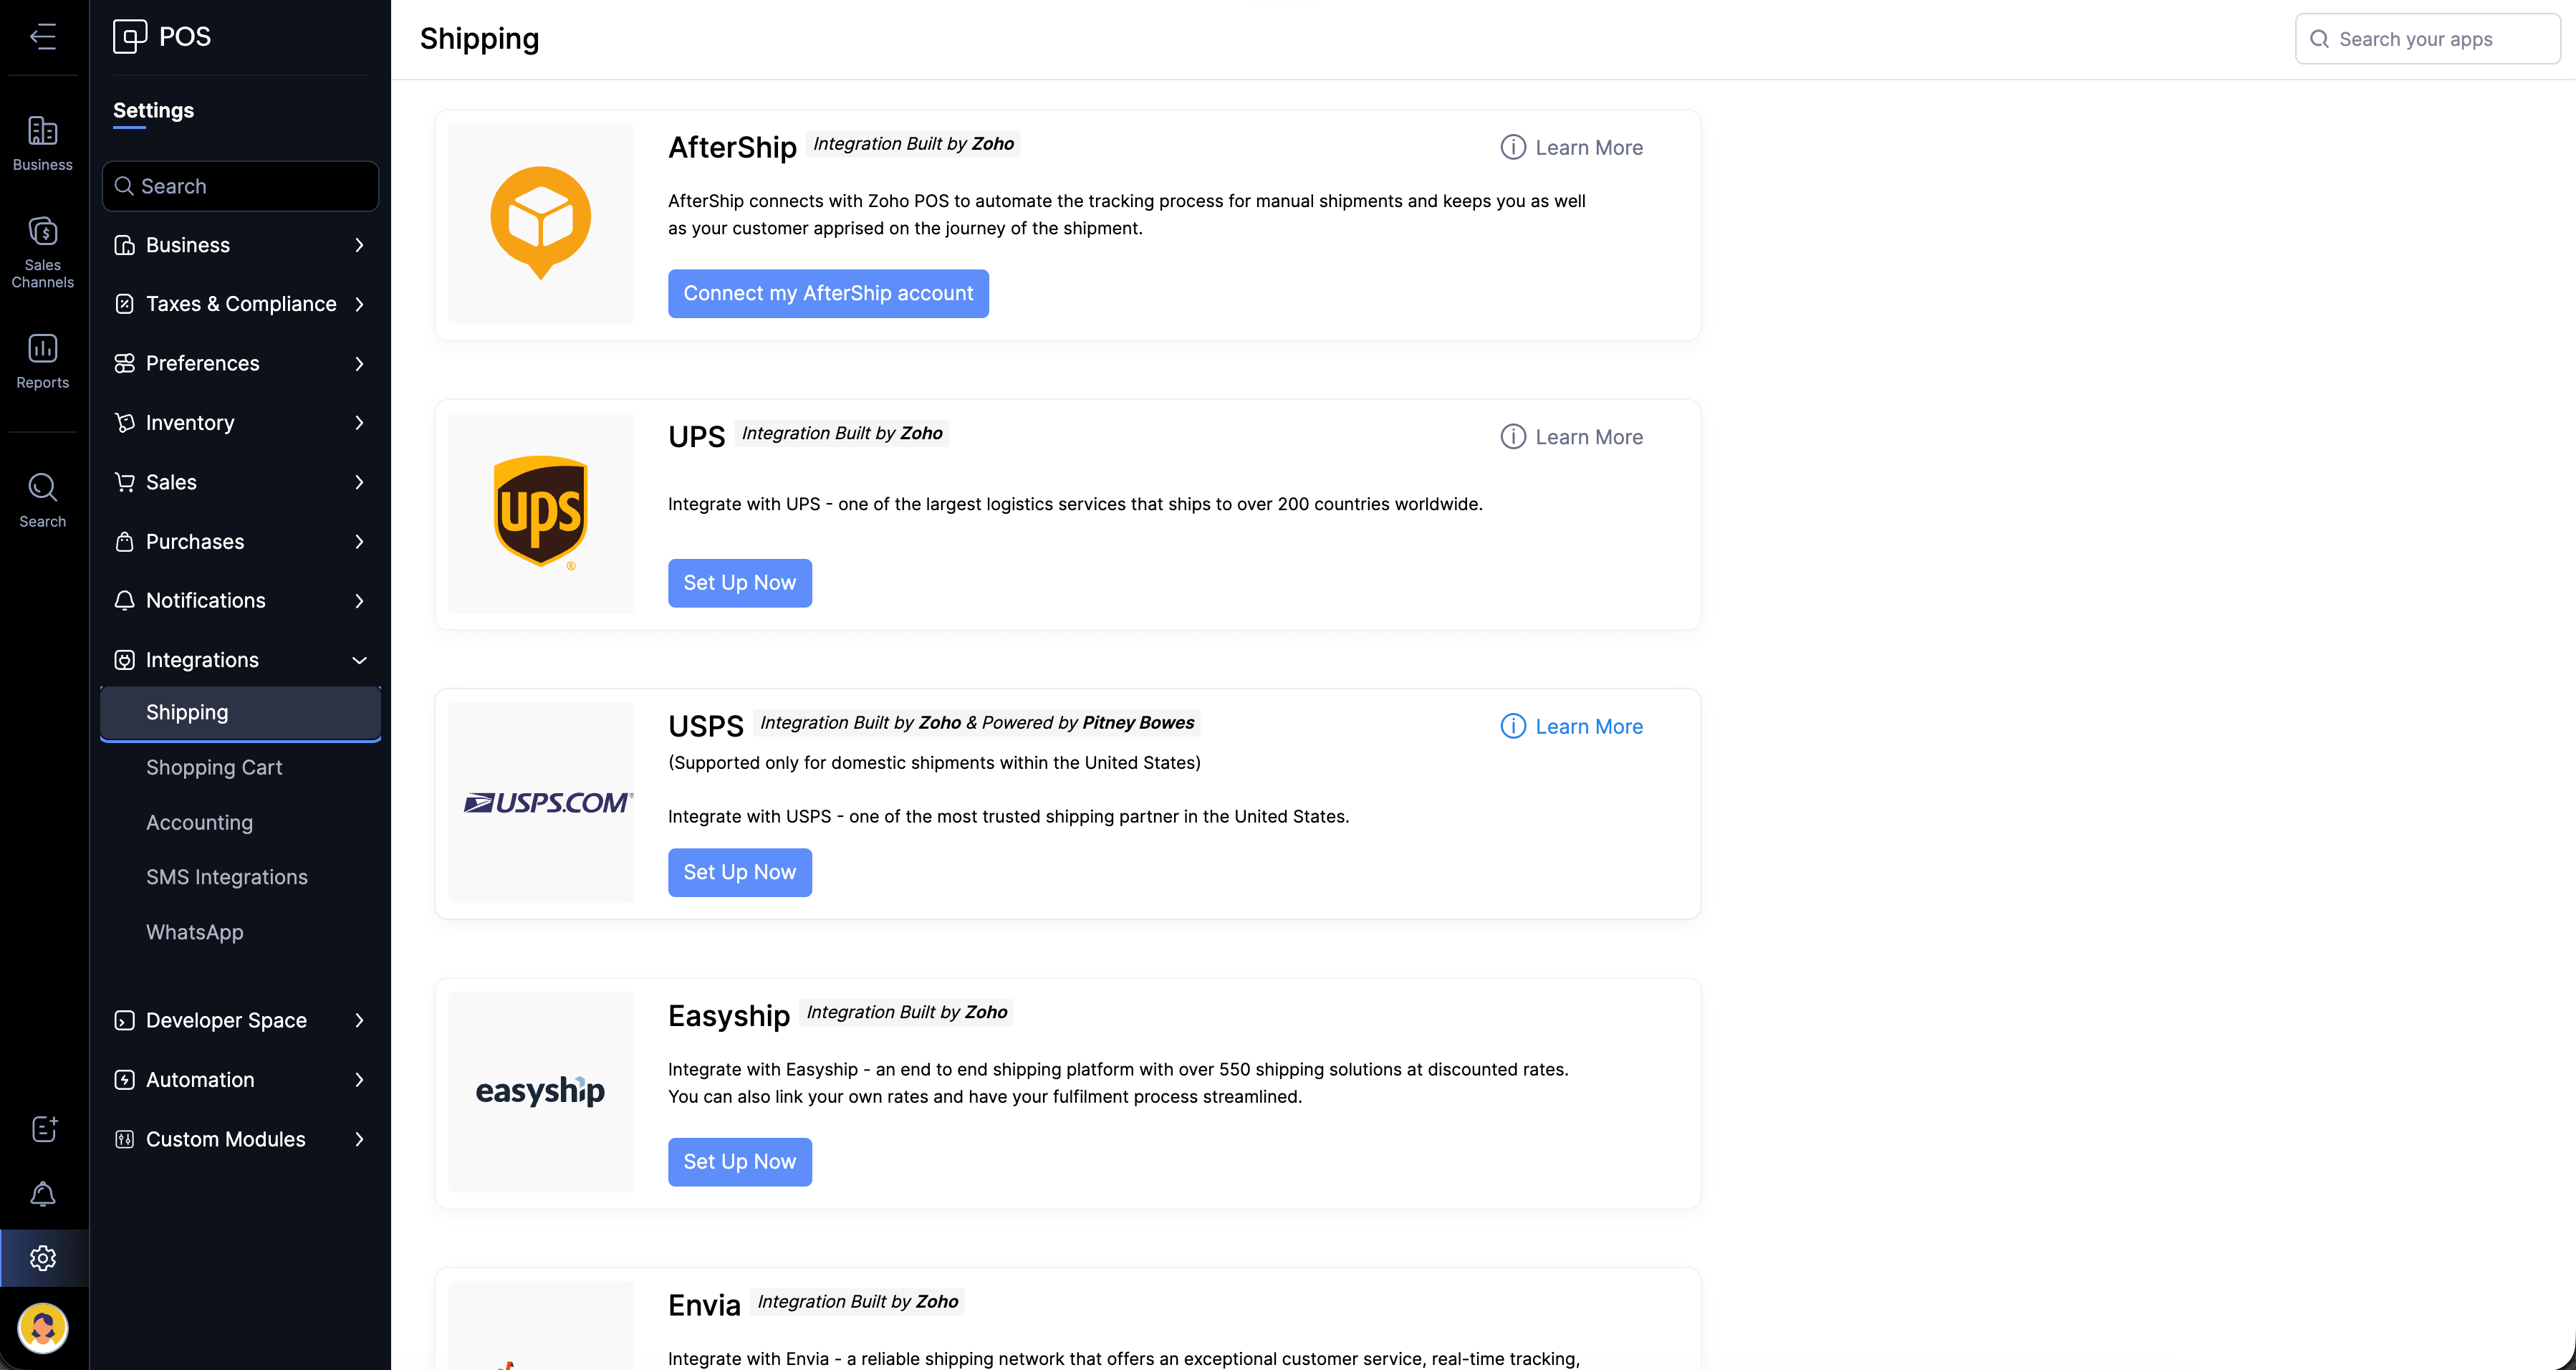This screenshot has width=2576, height=1370.
Task: Click the settings gear icon
Action: pyautogui.click(x=43, y=1258)
